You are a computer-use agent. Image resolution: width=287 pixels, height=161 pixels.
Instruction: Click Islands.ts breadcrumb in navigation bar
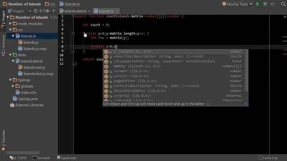(x=70, y=4)
